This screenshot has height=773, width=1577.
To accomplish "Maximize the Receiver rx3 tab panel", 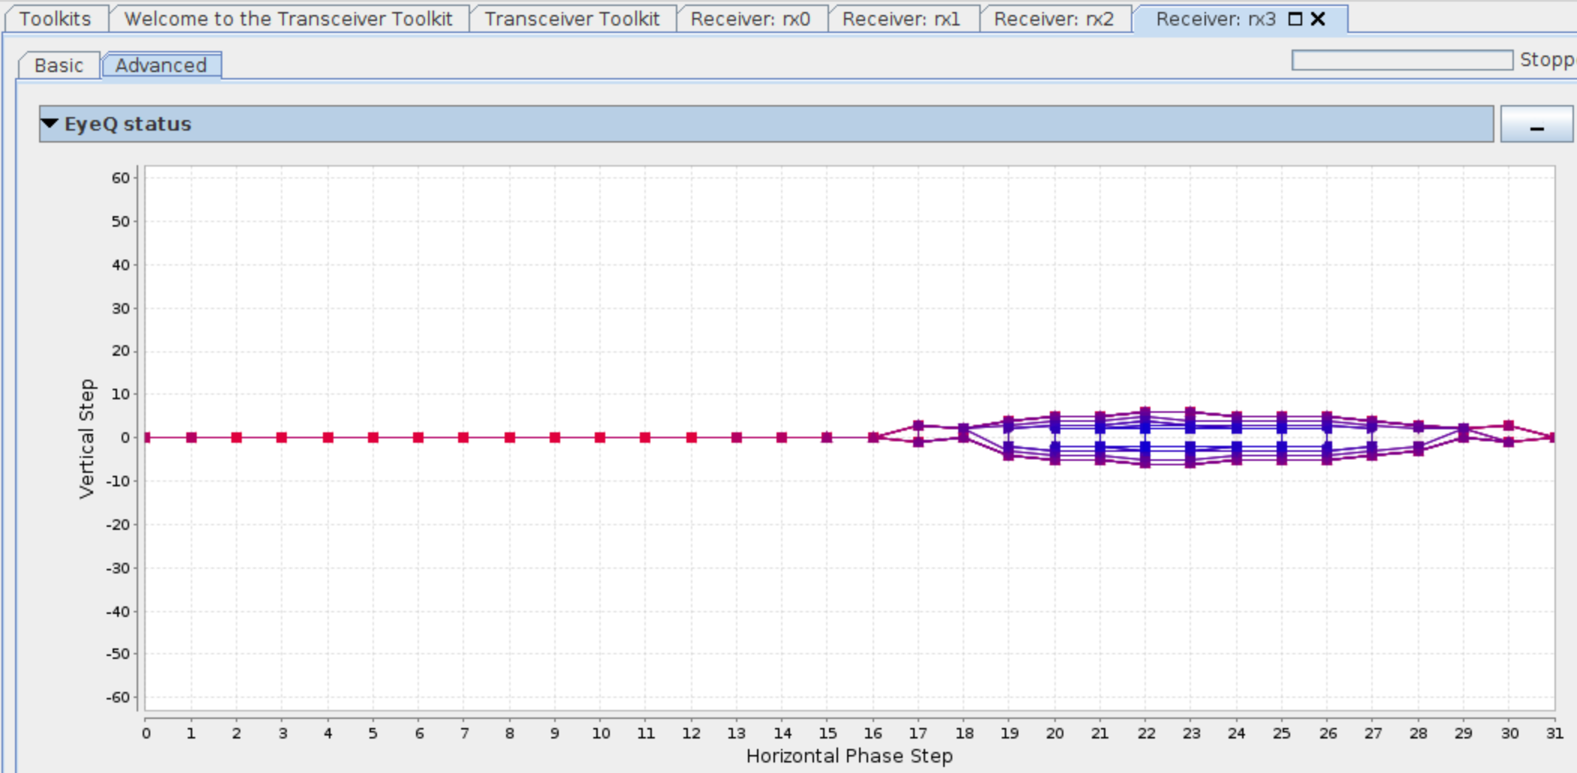I will pos(1295,20).
